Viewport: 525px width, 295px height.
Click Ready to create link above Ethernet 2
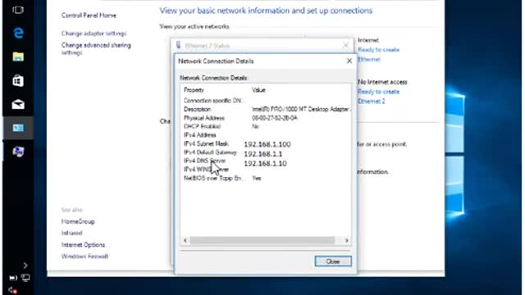click(379, 92)
